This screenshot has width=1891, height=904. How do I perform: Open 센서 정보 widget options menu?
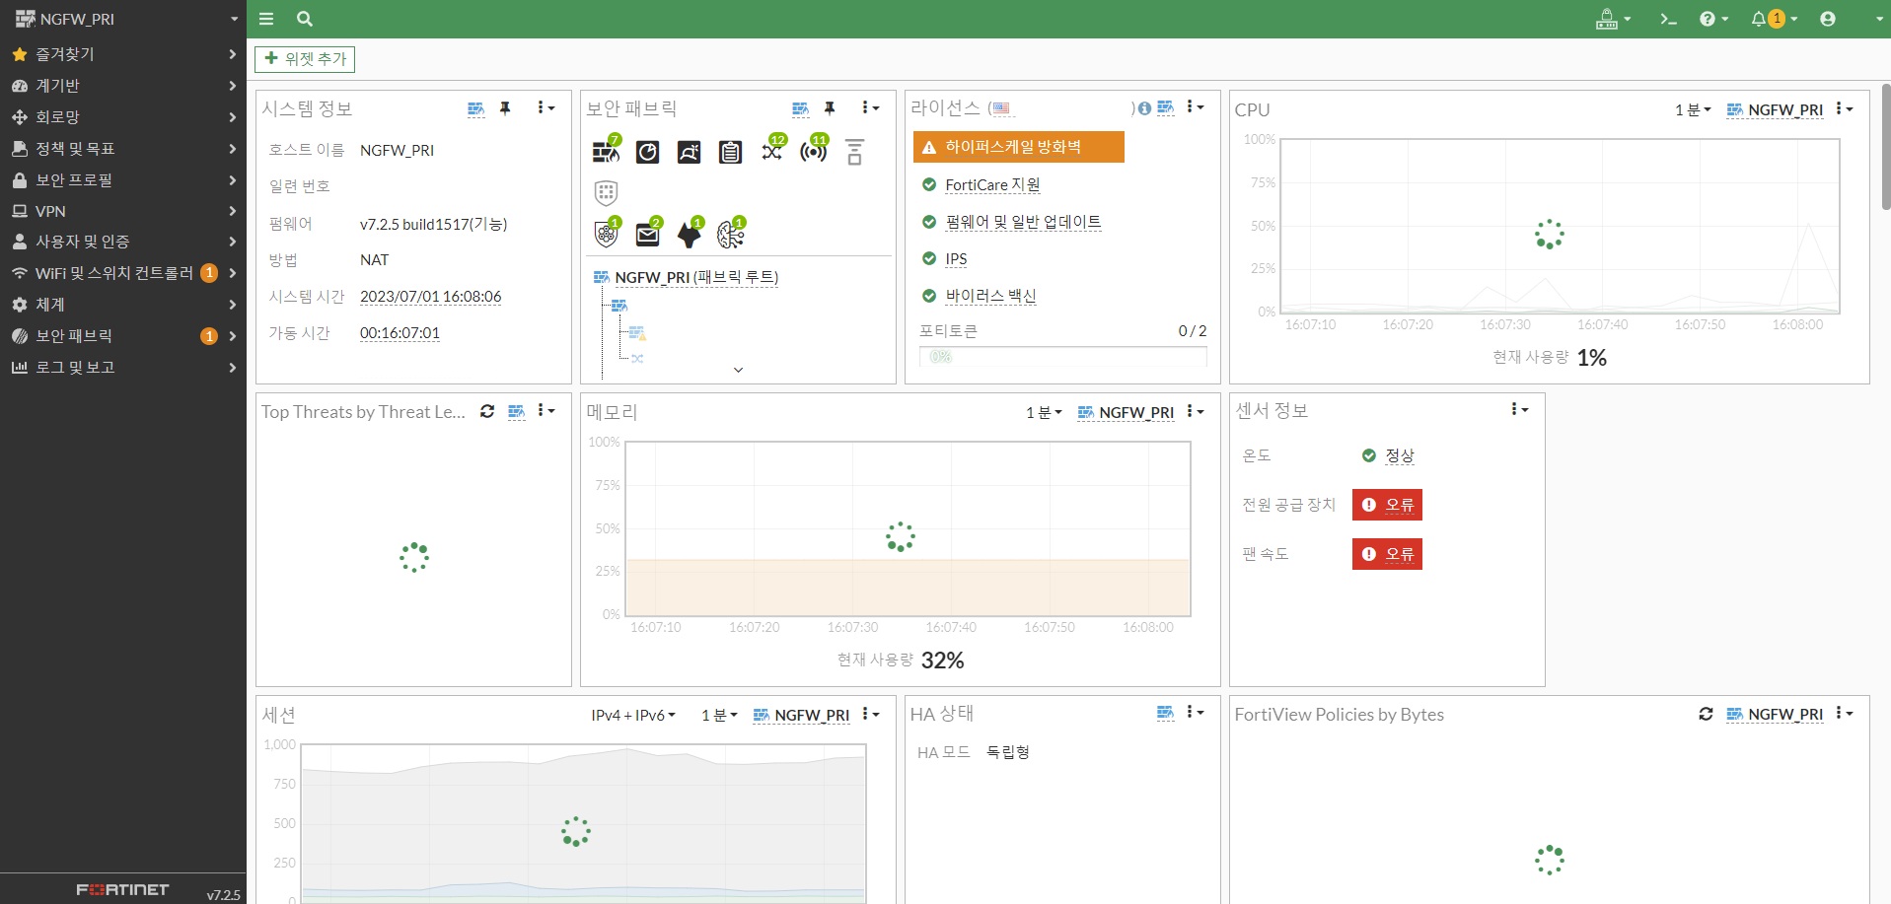coord(1519,409)
